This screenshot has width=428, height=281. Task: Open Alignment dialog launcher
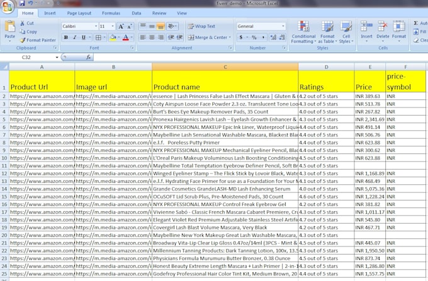point(230,48)
